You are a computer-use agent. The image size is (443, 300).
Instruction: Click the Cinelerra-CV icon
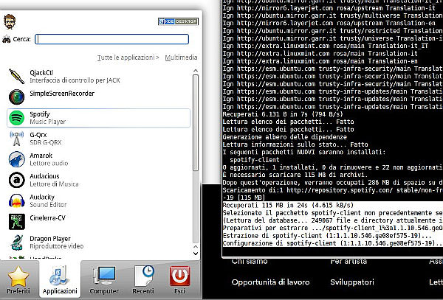pos(17,222)
